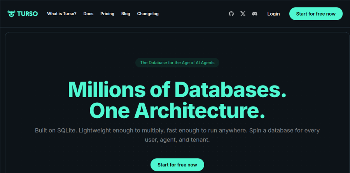Image resolution: width=350 pixels, height=173 pixels.
Task: Open the Turso logo home link
Action: (23, 14)
